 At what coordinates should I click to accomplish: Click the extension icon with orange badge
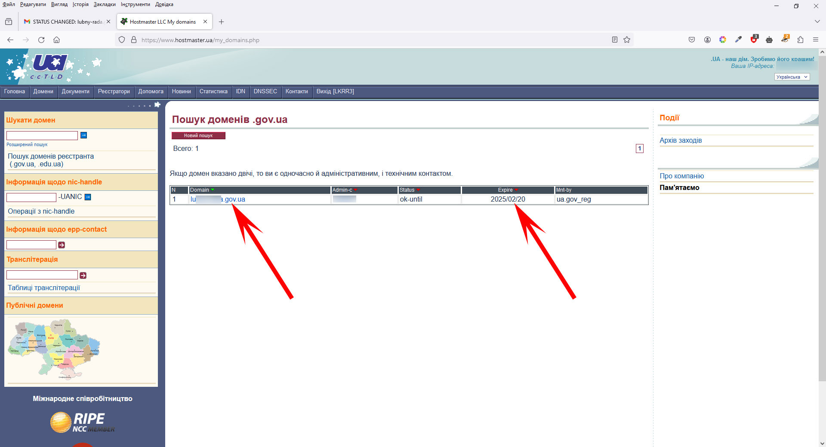[785, 39]
